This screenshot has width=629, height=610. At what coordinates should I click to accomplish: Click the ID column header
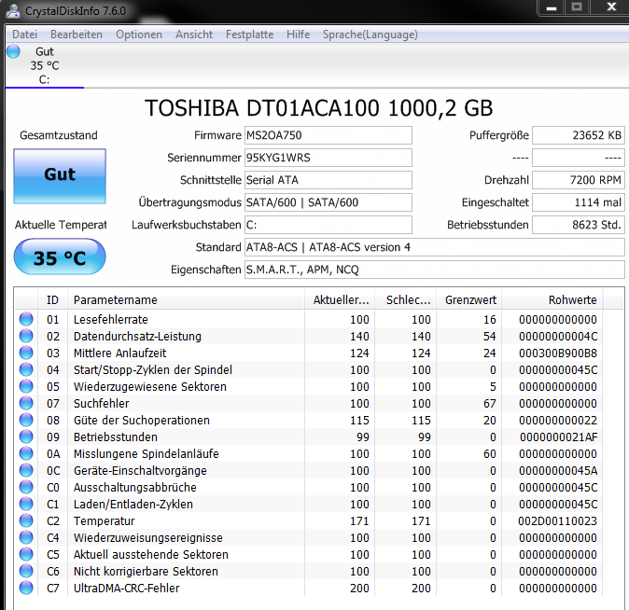pos(52,299)
